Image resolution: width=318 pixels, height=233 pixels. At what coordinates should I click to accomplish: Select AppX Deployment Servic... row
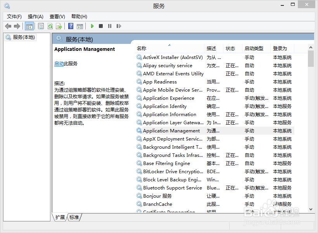[214, 139]
